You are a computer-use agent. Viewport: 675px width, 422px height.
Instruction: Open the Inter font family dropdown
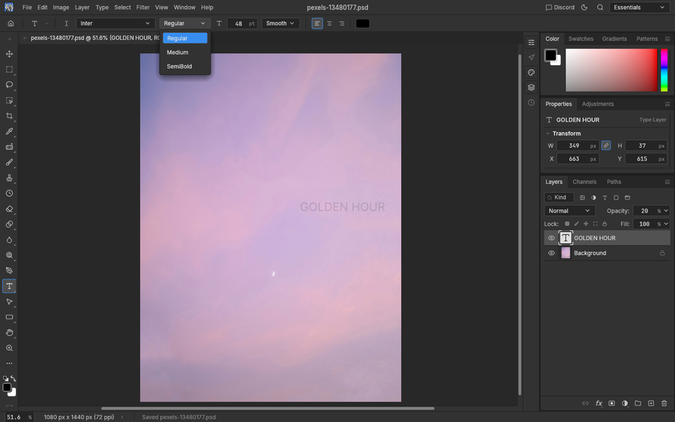tap(115, 23)
